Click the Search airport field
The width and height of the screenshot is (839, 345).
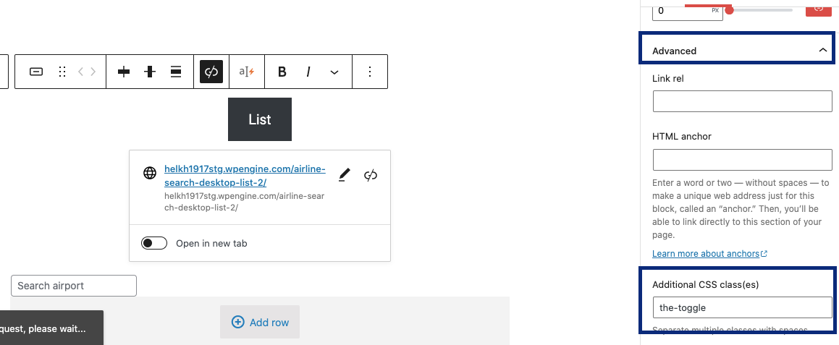click(x=74, y=286)
